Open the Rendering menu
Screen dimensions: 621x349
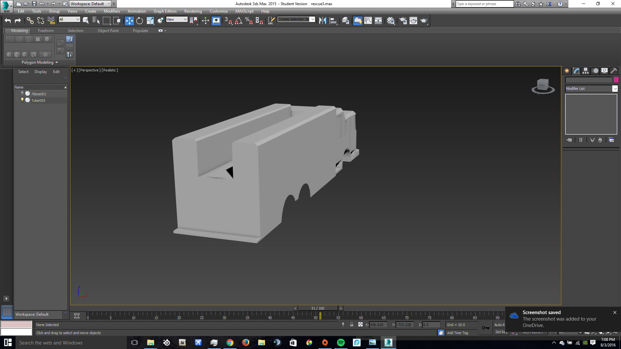(193, 11)
